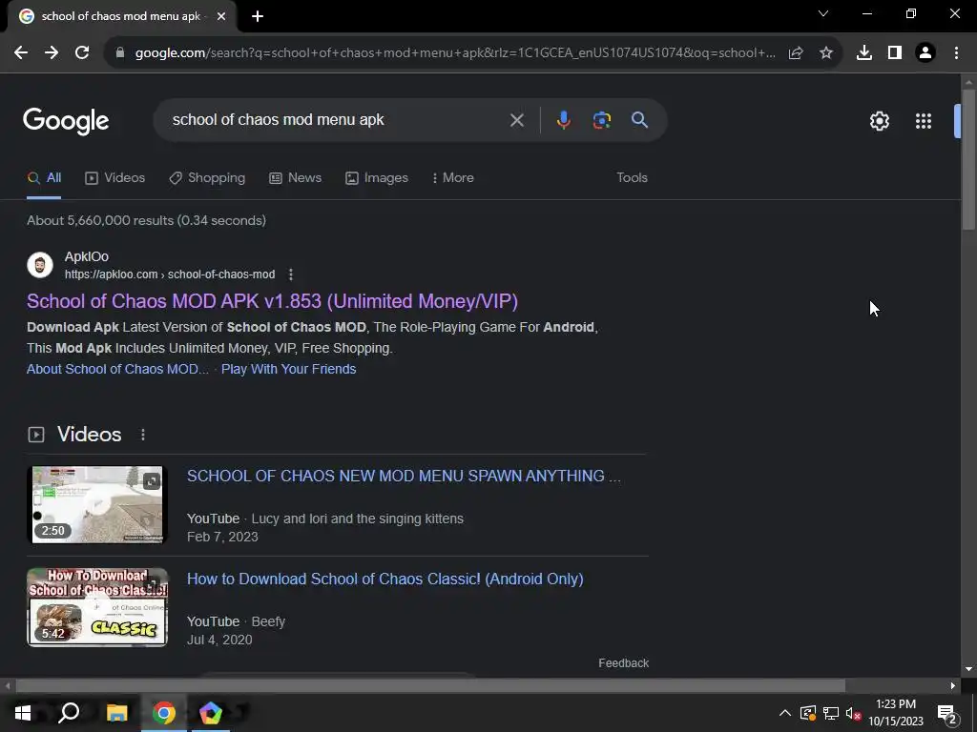Search by image with Google Lens
The height and width of the screenshot is (732, 977).
[x=602, y=120]
